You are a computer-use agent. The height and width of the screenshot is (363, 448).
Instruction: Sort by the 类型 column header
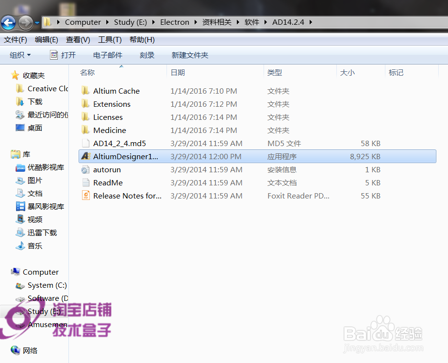click(x=275, y=72)
